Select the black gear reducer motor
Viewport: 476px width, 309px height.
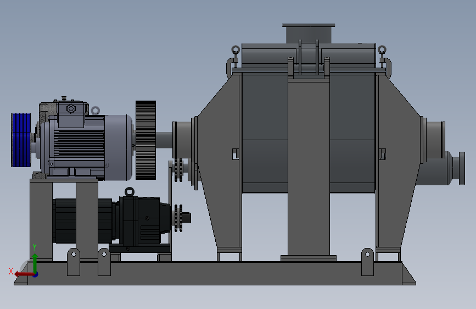(x=113, y=221)
